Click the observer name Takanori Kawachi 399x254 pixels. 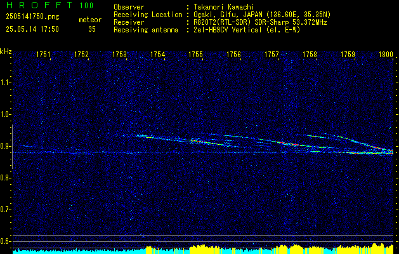[223, 7]
